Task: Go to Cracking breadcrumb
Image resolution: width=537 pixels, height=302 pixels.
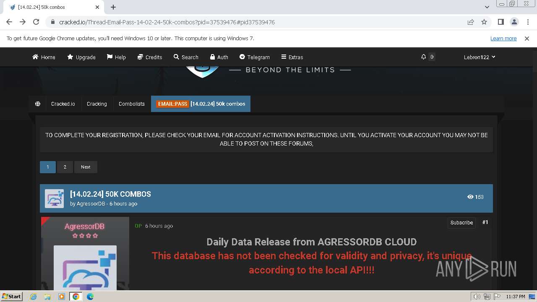Action: (97, 104)
